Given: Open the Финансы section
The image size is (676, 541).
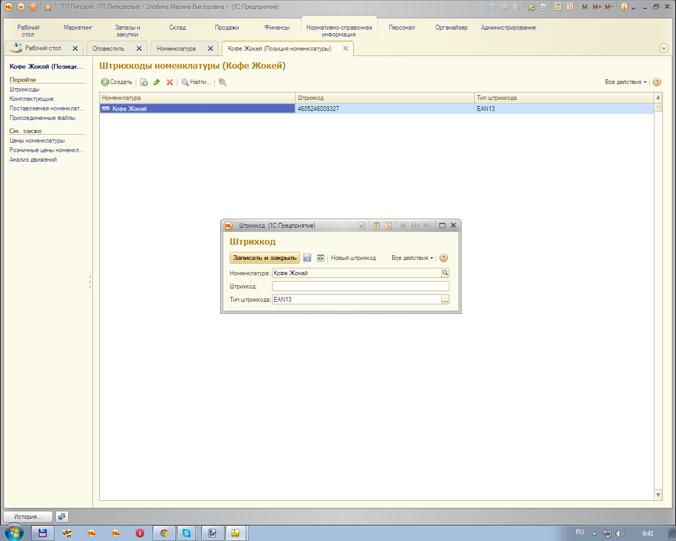Looking at the screenshot, I should point(277,27).
